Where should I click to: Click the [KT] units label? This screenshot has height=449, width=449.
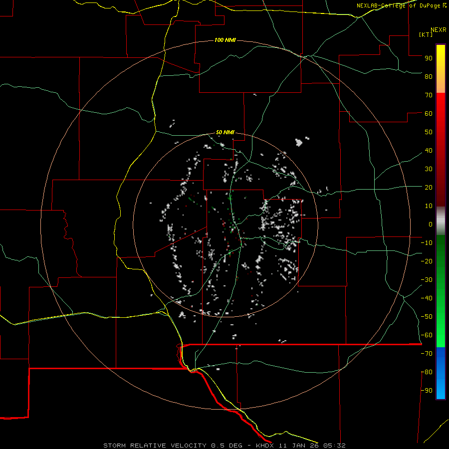coord(426,34)
